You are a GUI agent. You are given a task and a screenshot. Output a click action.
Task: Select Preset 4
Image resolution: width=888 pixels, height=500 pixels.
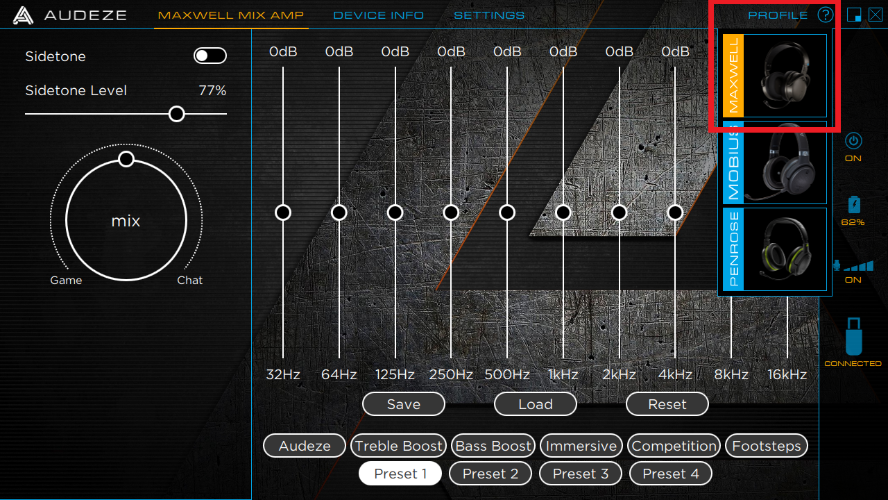(x=671, y=474)
